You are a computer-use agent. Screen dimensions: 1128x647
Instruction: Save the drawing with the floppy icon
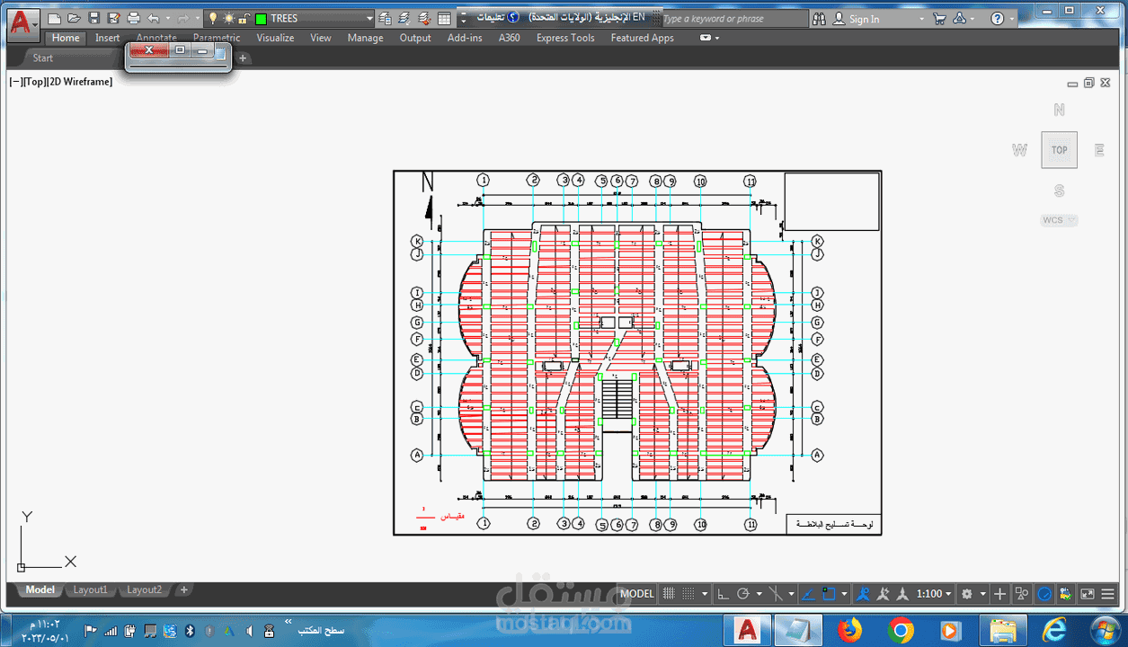[x=94, y=18]
